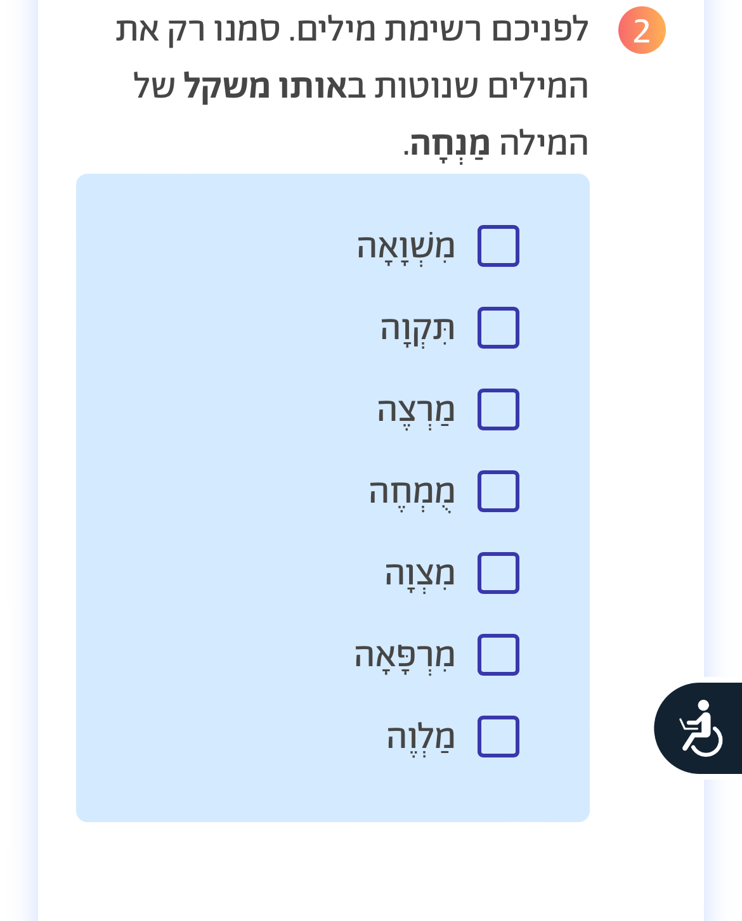This screenshot has width=742, height=921.
Task: Tick the תִּקְוָה checkbox
Action: 498,328
